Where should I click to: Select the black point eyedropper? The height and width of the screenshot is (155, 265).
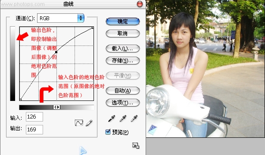112,118
